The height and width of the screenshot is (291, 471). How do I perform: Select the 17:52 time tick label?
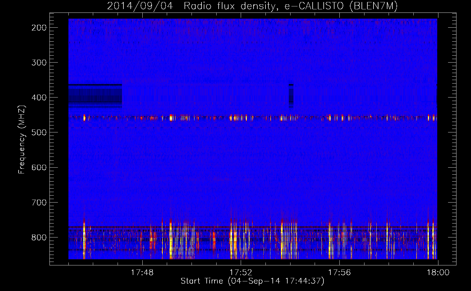pos(241,273)
